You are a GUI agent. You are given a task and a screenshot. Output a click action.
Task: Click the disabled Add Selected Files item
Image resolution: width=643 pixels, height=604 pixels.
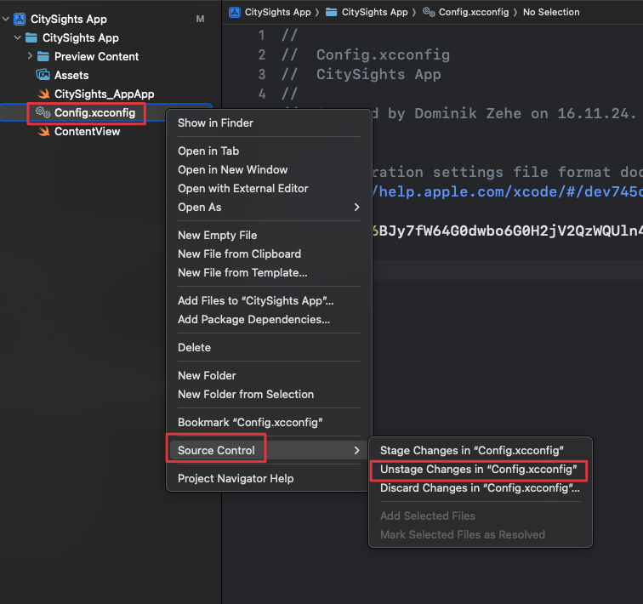(x=481, y=516)
